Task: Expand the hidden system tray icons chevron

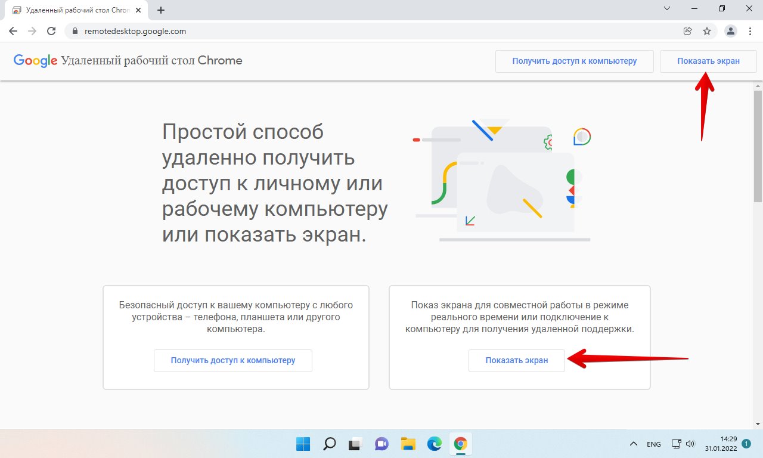Action: tap(634, 444)
